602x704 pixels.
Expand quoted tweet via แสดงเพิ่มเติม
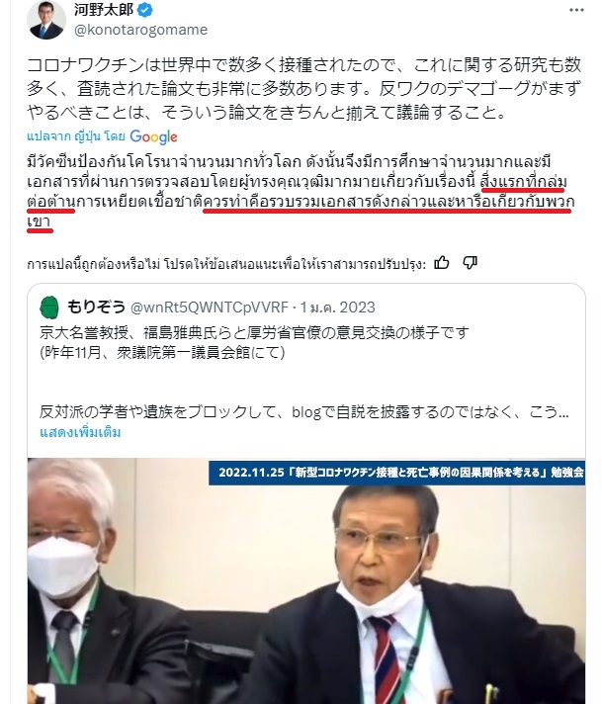click(x=80, y=432)
